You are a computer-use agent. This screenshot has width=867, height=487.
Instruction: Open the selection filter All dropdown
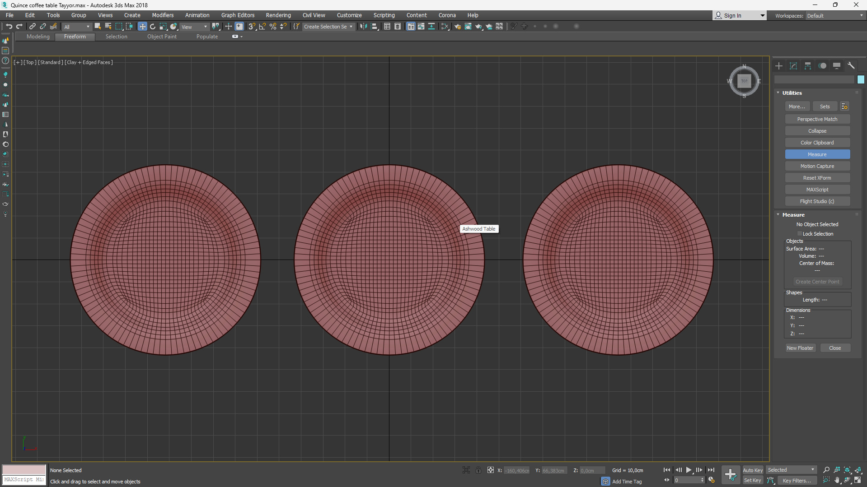coord(77,27)
